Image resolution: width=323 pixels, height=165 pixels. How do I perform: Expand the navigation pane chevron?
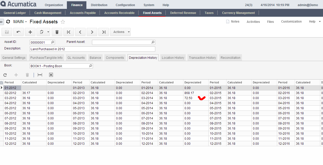tap(2, 22)
